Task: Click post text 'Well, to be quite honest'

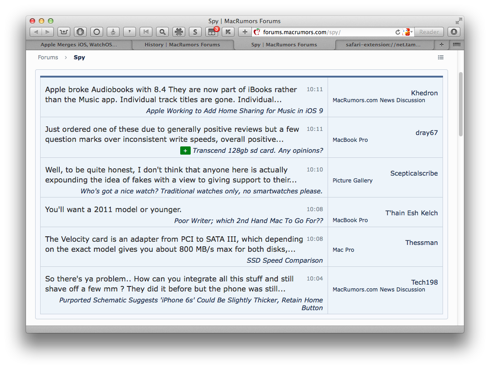Action: pyautogui.click(x=171, y=175)
